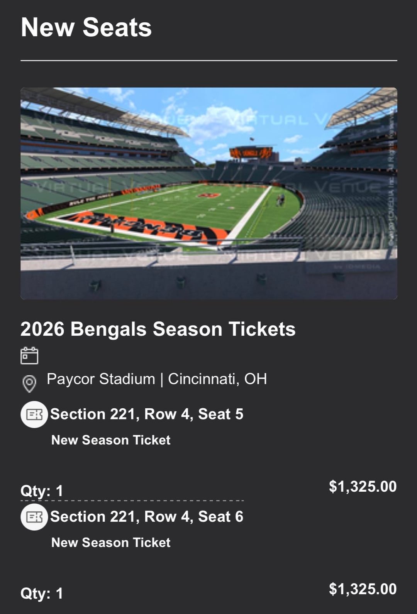Click the $1,325.00 price for Seat 6
Viewport: 417px width, 614px height.
[x=363, y=589]
